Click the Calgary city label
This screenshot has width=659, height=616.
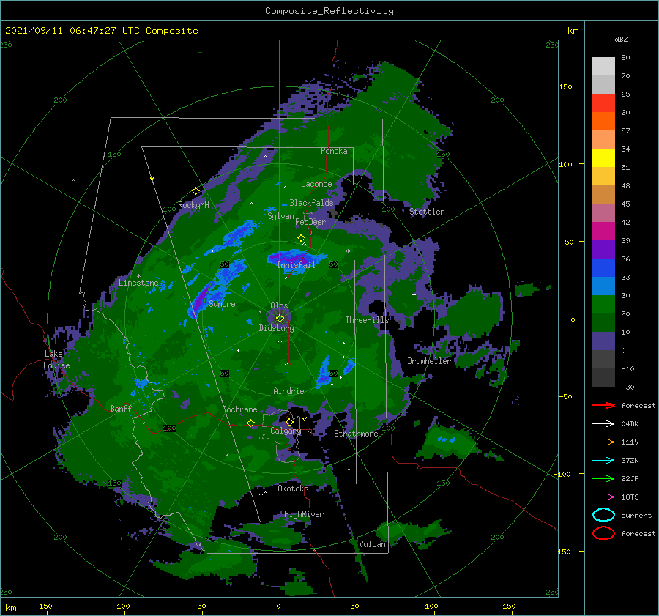tap(286, 431)
